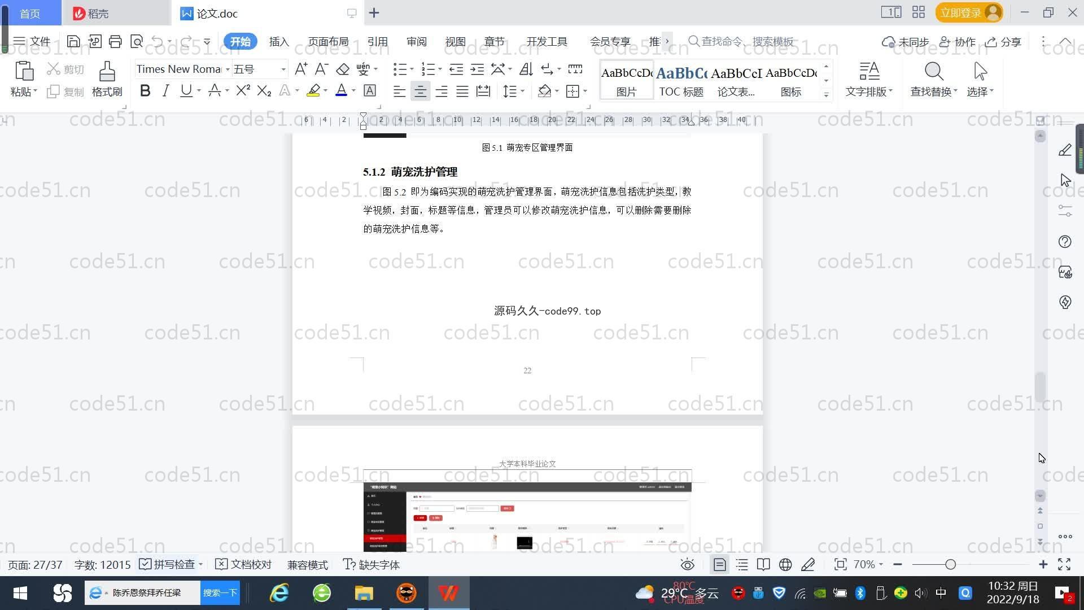Image resolution: width=1084 pixels, height=610 pixels.
Task: Switch to web layout view globe icon
Action: [785, 564]
